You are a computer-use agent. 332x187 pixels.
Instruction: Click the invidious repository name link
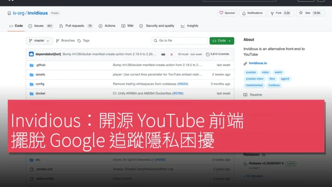(37, 13)
